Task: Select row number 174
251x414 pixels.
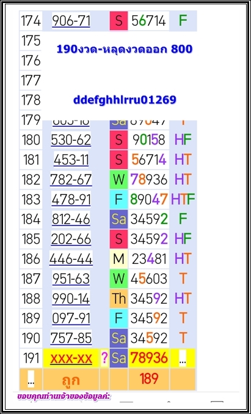Action: tap(31, 21)
